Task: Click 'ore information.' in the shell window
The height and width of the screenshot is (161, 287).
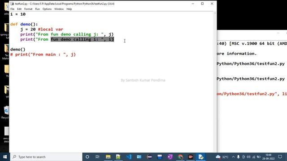Action: tap(237, 54)
